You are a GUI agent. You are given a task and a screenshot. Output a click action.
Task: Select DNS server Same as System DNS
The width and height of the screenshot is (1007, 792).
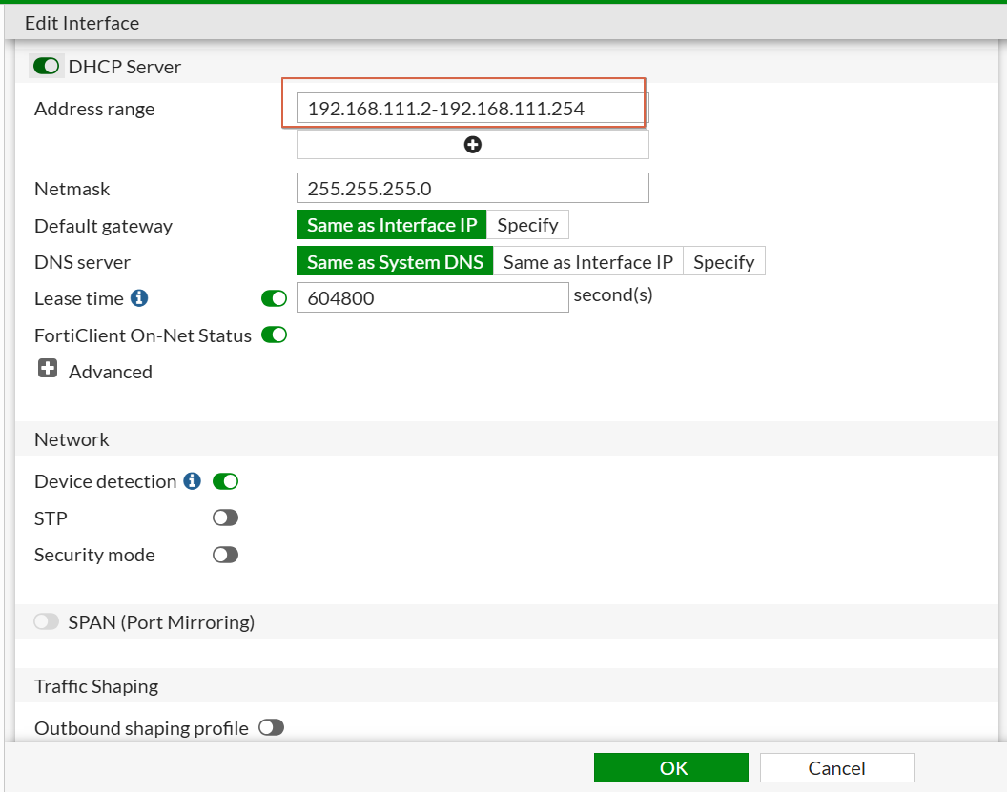395,261
